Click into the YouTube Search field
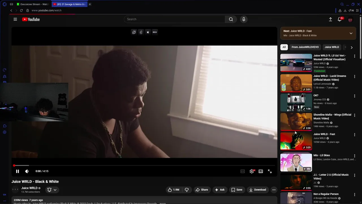The width and height of the screenshot is (362, 204). click(x=174, y=19)
